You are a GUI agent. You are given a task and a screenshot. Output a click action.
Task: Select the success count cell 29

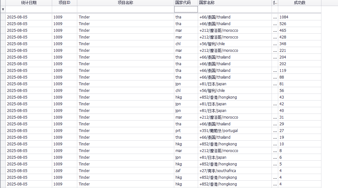pyautogui.click(x=300, y=124)
